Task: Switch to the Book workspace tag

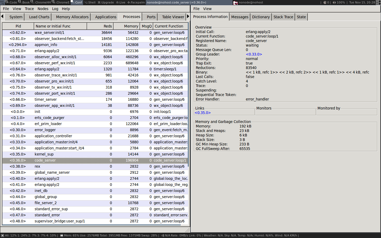Action: click(x=24, y=2)
